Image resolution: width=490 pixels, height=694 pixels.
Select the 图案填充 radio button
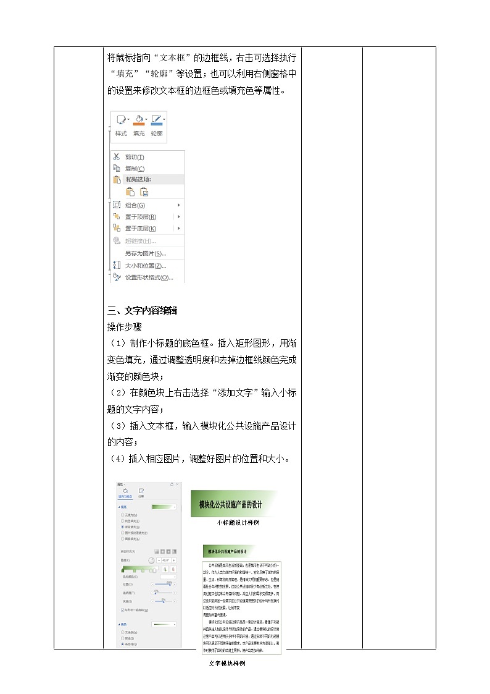(x=122, y=539)
